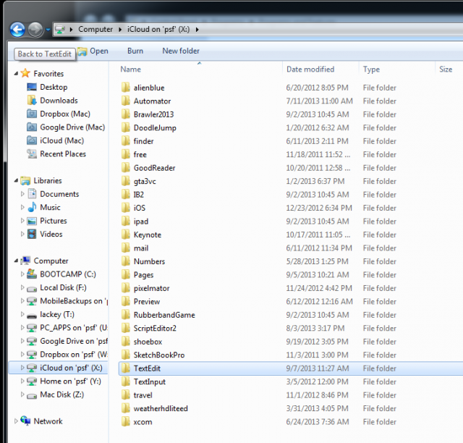Click the BOOTCAMP (C:) drive icon

click(x=32, y=274)
